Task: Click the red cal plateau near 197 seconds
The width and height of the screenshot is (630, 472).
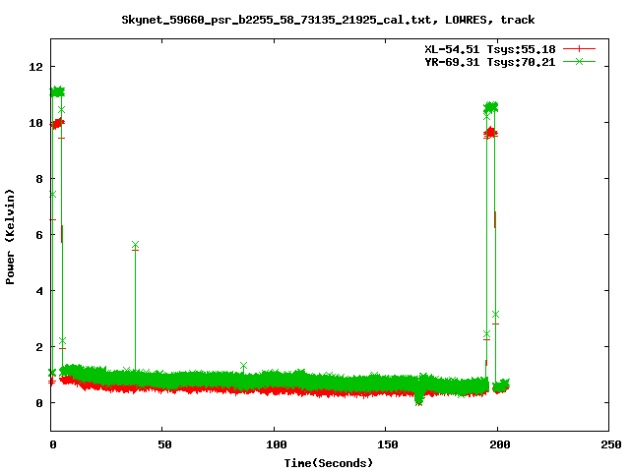Action: [x=490, y=133]
